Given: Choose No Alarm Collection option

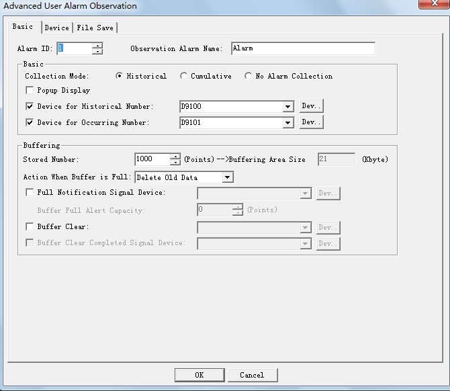Looking at the screenshot, I should click(249, 77).
